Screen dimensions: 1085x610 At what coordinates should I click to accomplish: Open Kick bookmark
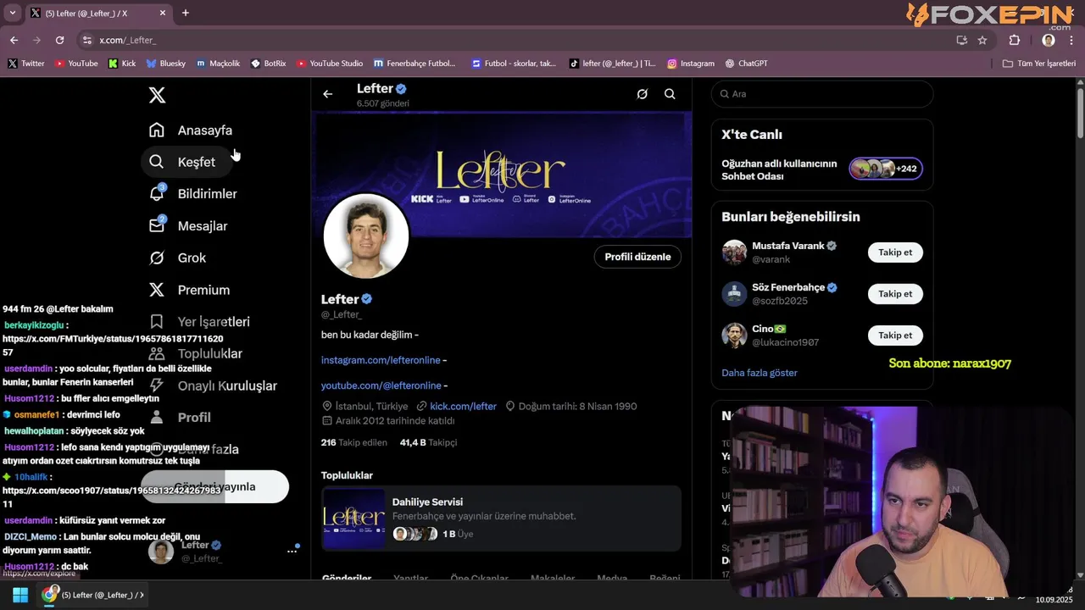[122, 64]
